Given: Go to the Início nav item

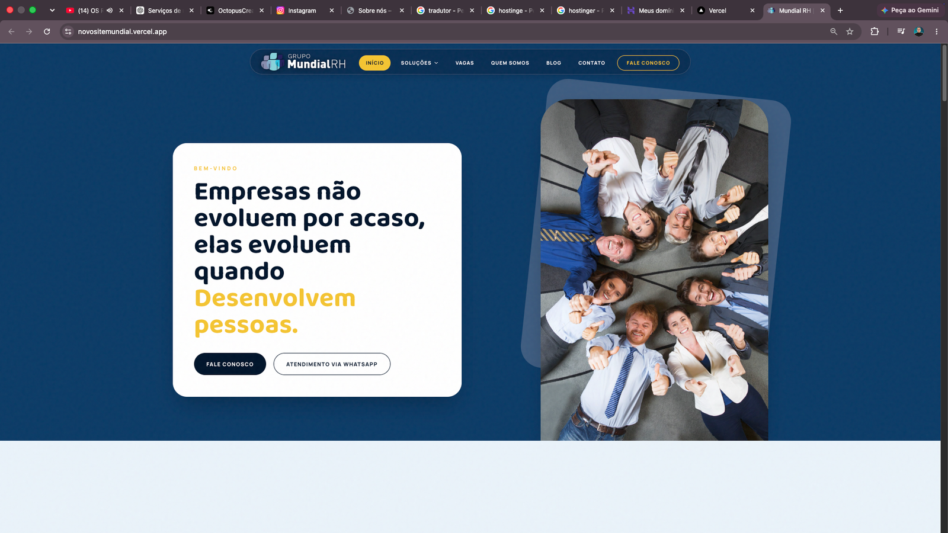Looking at the screenshot, I should click(374, 63).
